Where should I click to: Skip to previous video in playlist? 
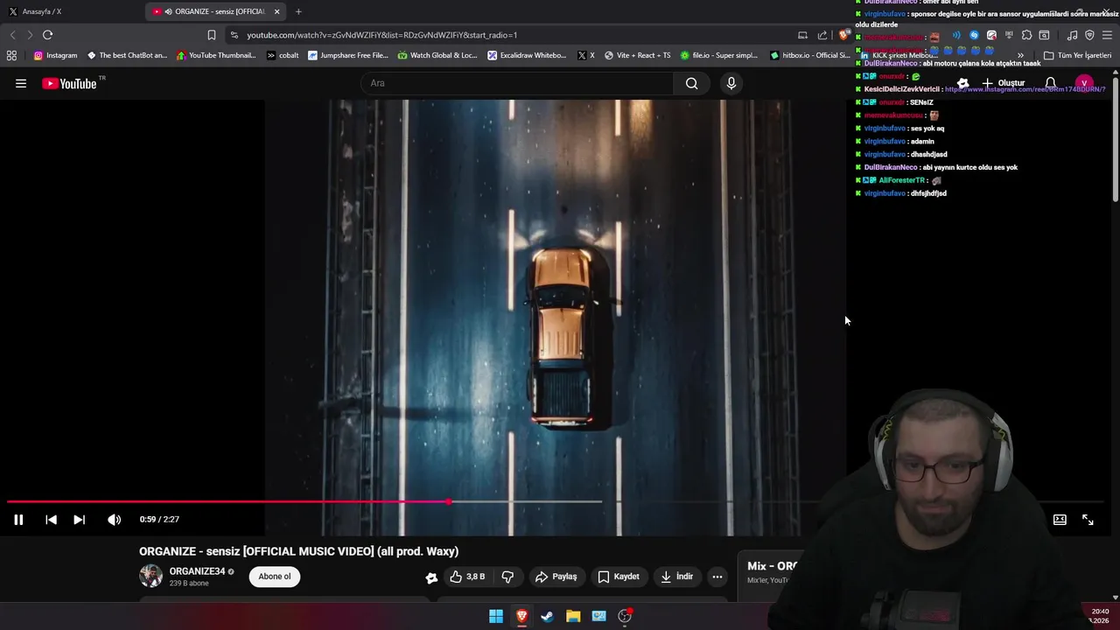pyautogui.click(x=51, y=520)
